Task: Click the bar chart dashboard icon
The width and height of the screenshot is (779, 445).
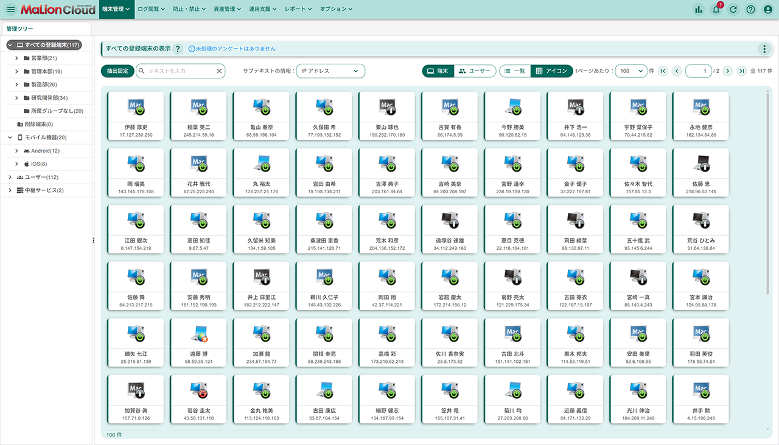Action: coord(698,9)
